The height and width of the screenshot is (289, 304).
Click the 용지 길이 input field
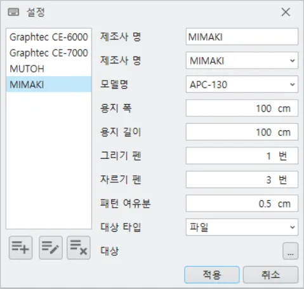tap(242, 132)
